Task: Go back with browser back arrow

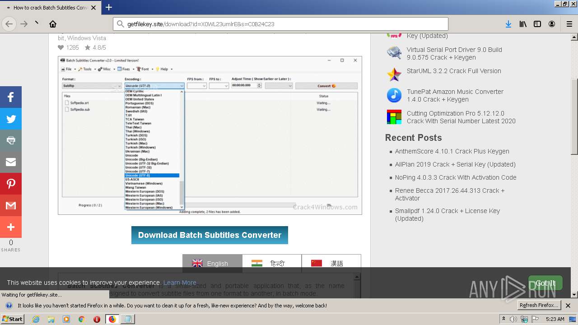Action: [9, 24]
